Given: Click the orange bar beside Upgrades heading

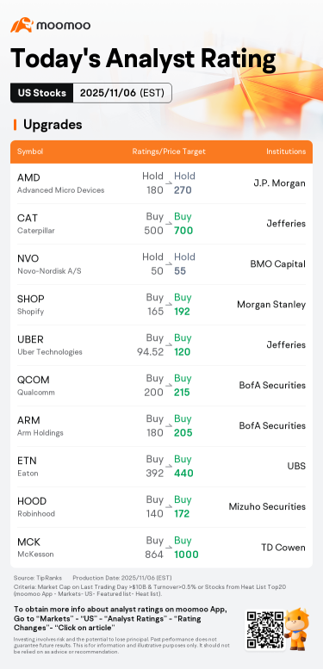Looking at the screenshot, I should [x=15, y=125].
